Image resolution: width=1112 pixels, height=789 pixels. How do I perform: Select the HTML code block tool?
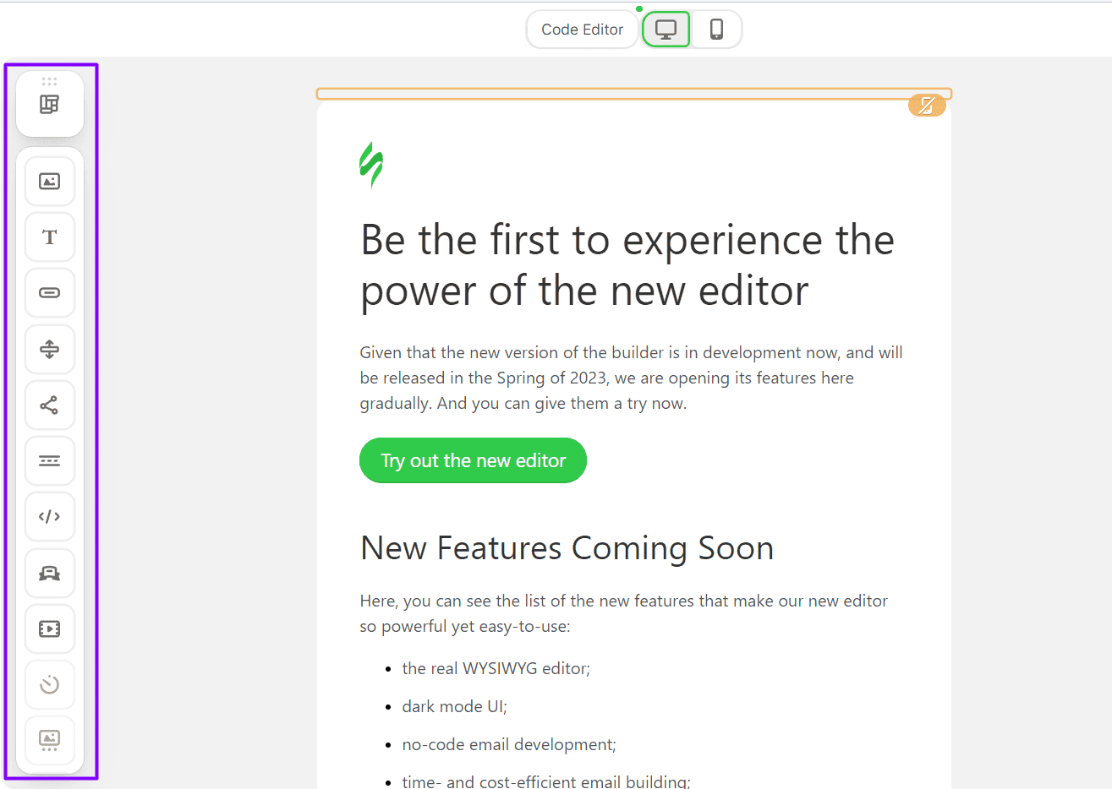(x=50, y=517)
